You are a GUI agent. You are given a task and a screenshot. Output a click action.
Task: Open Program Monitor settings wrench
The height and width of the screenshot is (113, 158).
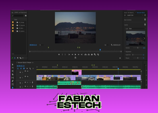pyautogui.click(x=112, y=45)
